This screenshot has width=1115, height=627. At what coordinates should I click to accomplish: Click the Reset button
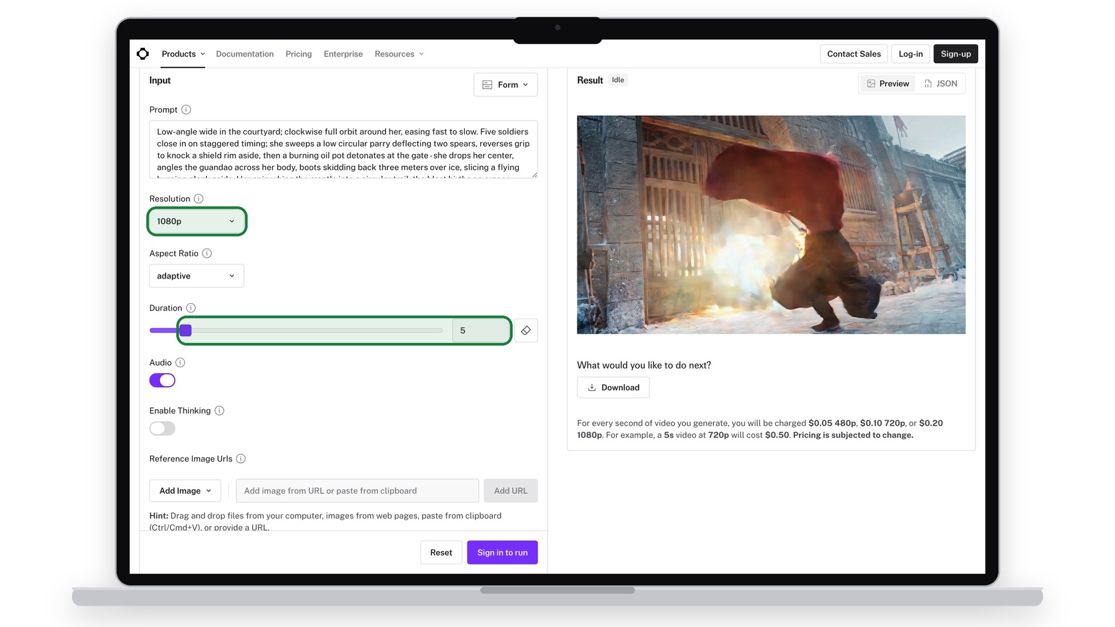[x=441, y=553]
